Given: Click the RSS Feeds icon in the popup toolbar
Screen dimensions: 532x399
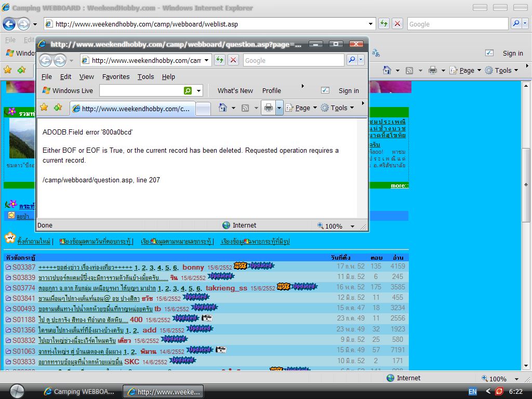Looking at the screenshot, I should coord(245,108).
